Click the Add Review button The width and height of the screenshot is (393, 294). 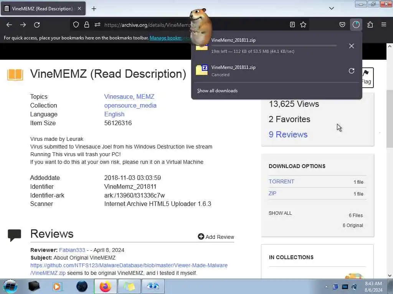216,237
